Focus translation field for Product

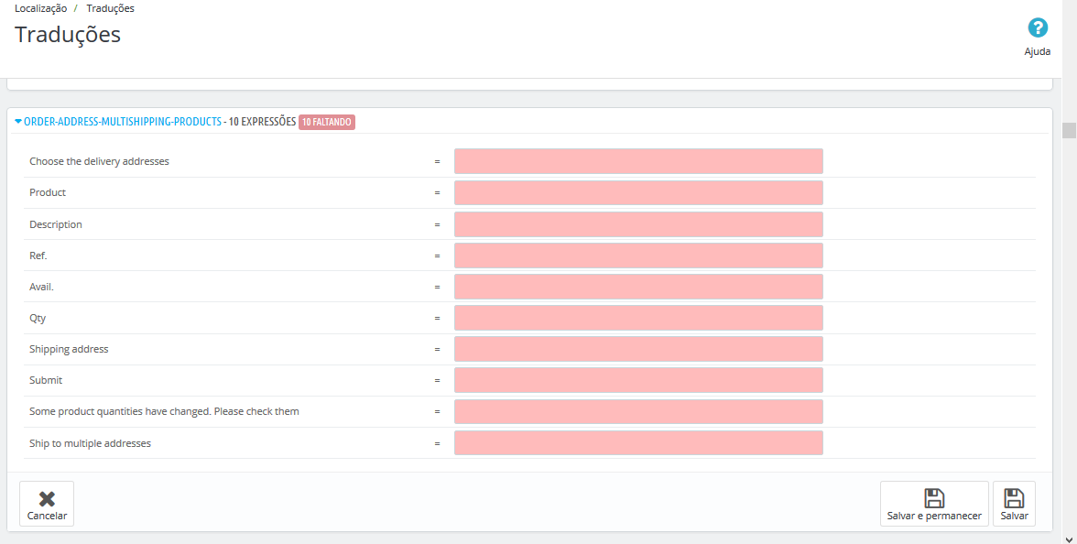coord(638,193)
